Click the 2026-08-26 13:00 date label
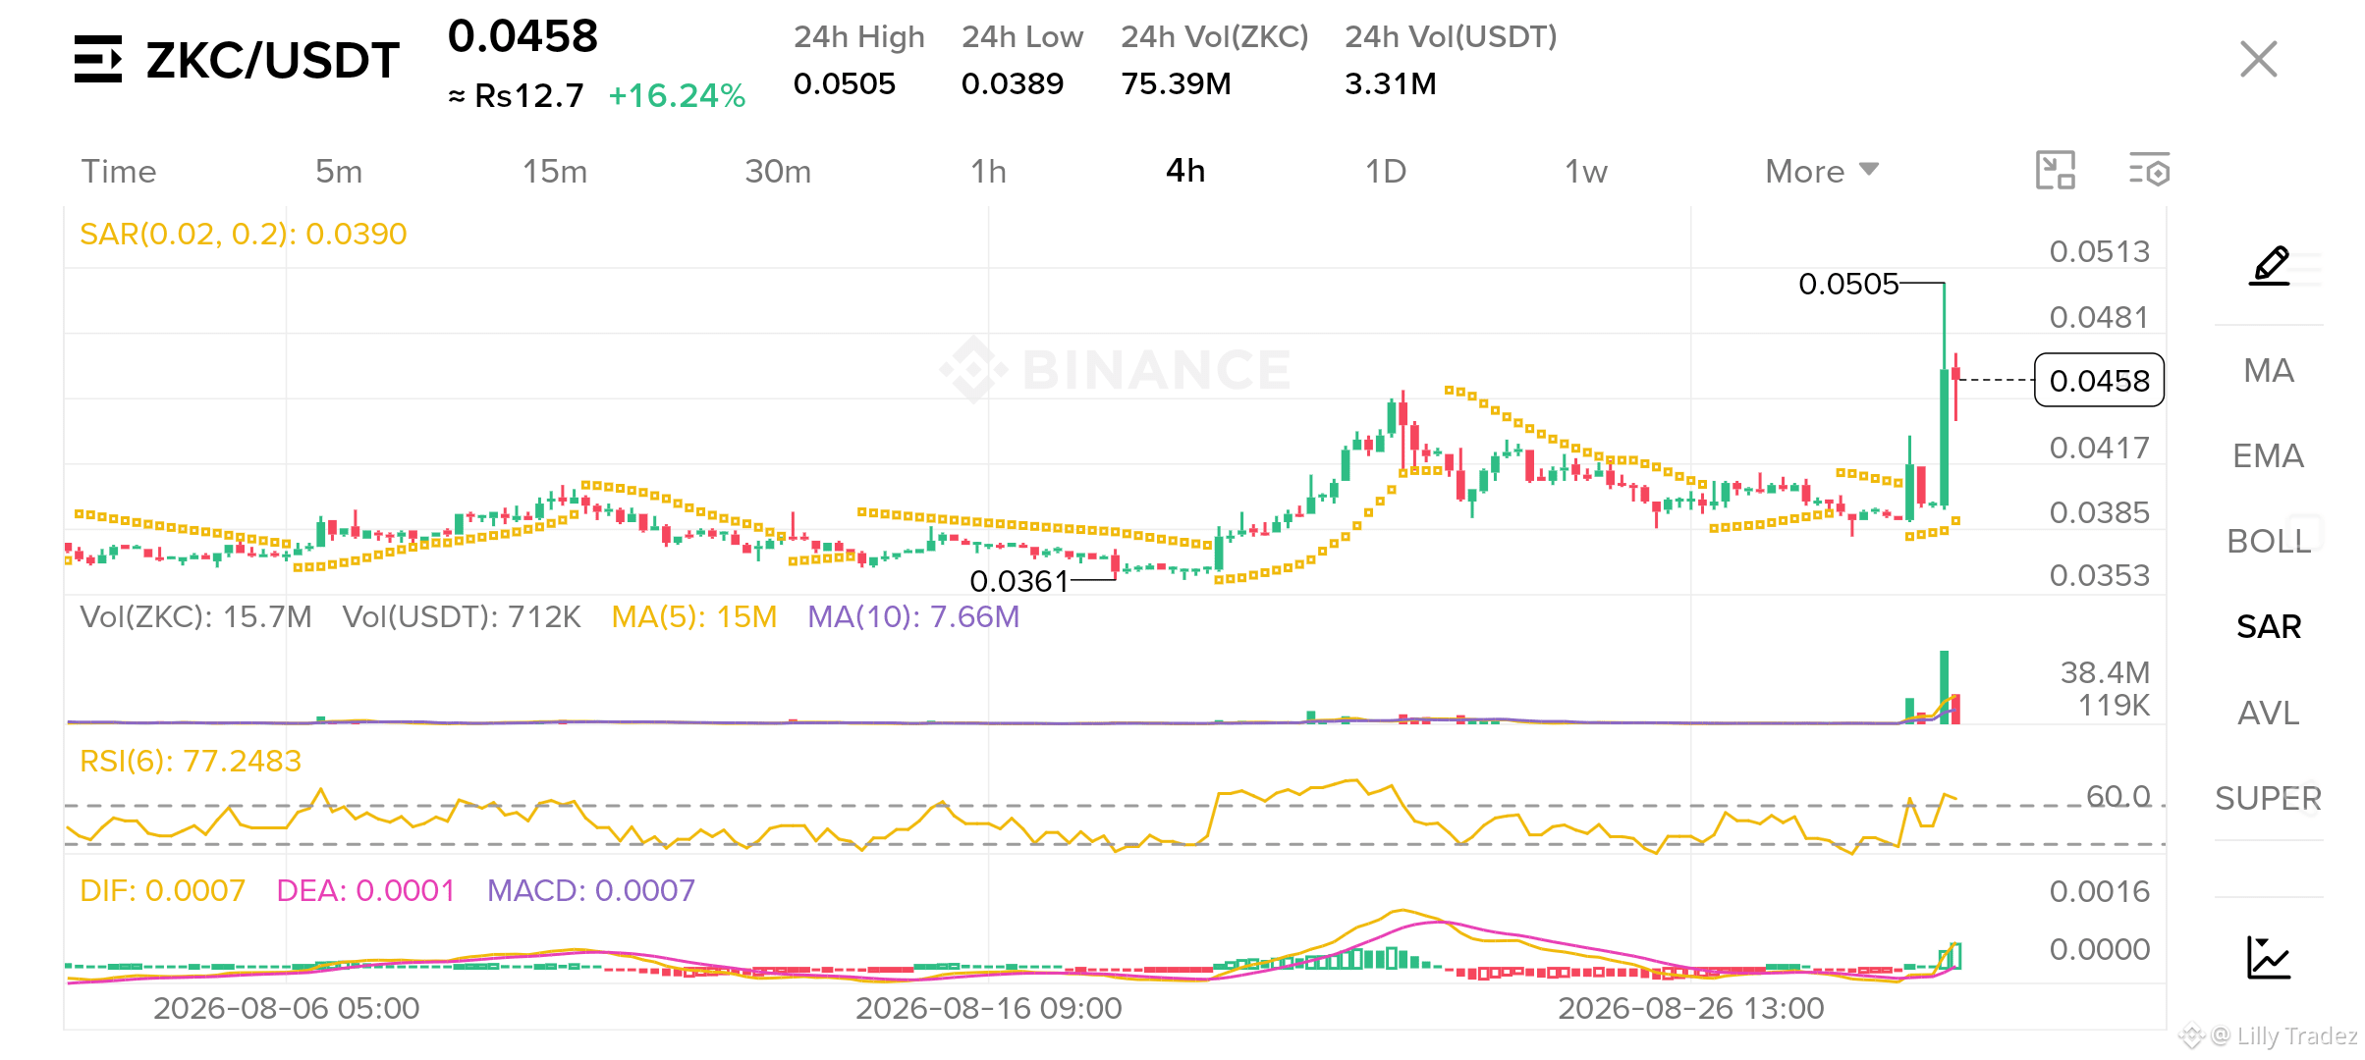 1690,1008
